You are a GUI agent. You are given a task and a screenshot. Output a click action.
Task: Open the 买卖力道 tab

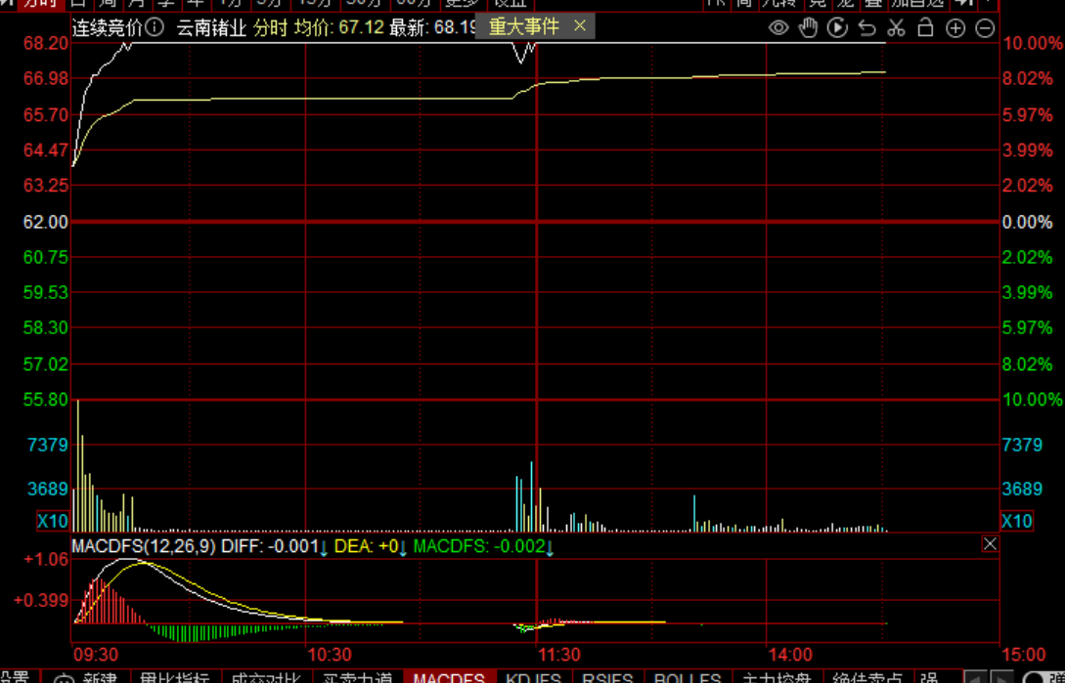pos(357,677)
